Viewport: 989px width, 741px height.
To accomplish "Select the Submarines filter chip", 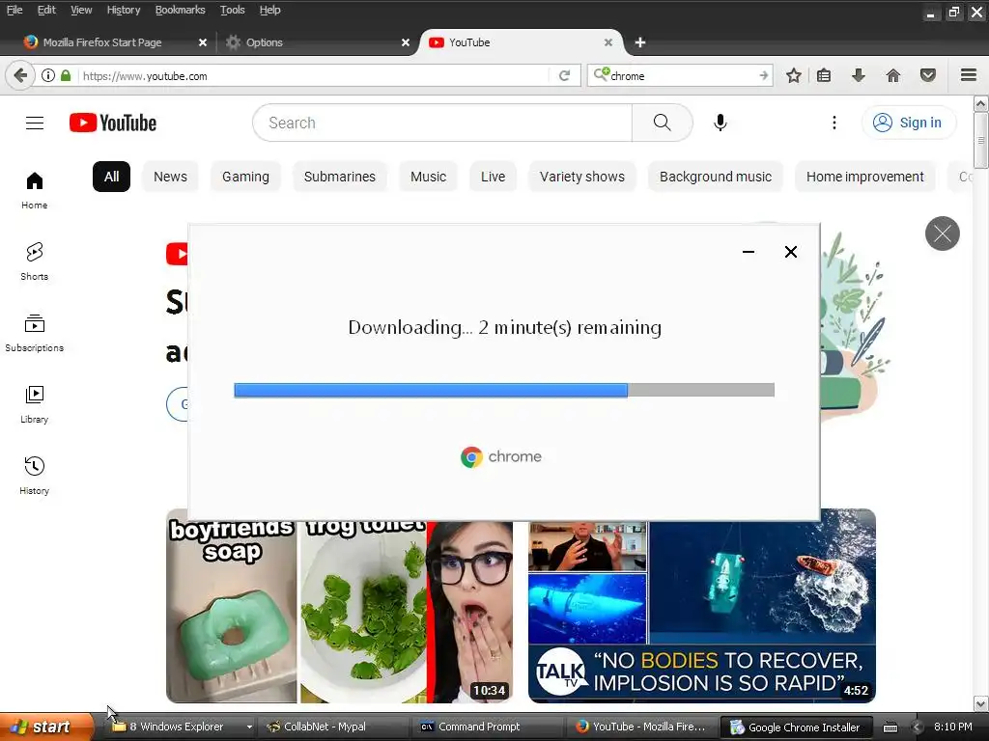I will 339,177.
